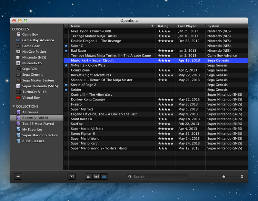Select the TurboGrafx-16 console label
Viewport: 258px width, 201px height.
[x=35, y=92]
